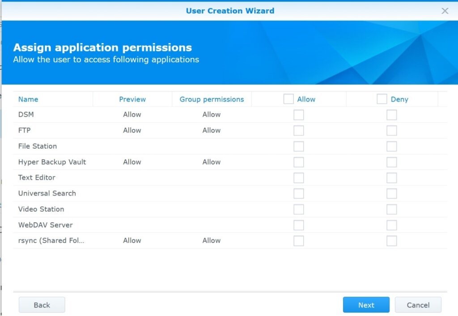The height and width of the screenshot is (316, 458).
Task: Check Allow for Video Station
Action: point(298,209)
